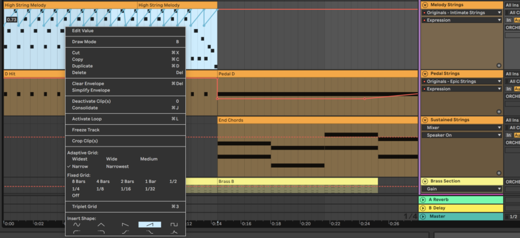Add automation lane on Sustained Strings track
Screen dimensions: 520x238
pyautogui.click(x=499, y=173)
